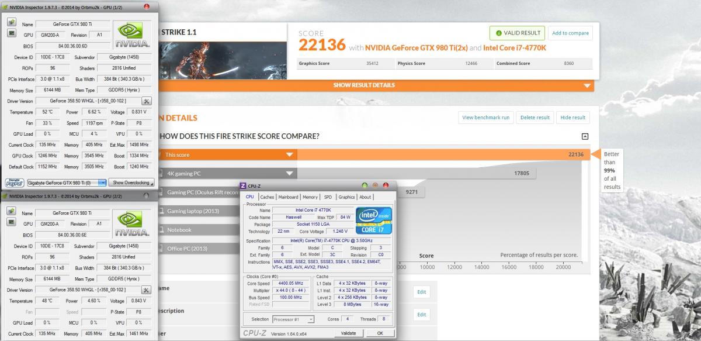Click the sensor monitoring icon in GPU (1/2) window
This screenshot has width=701, height=341.
pyautogui.click(x=12, y=33)
